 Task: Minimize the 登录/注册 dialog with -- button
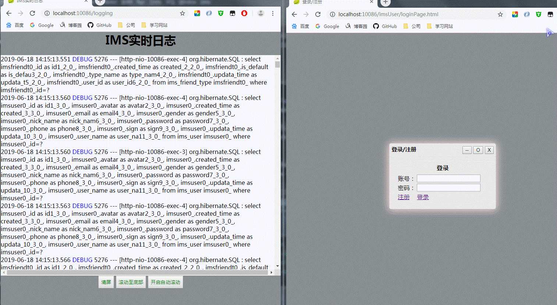tap(467, 150)
